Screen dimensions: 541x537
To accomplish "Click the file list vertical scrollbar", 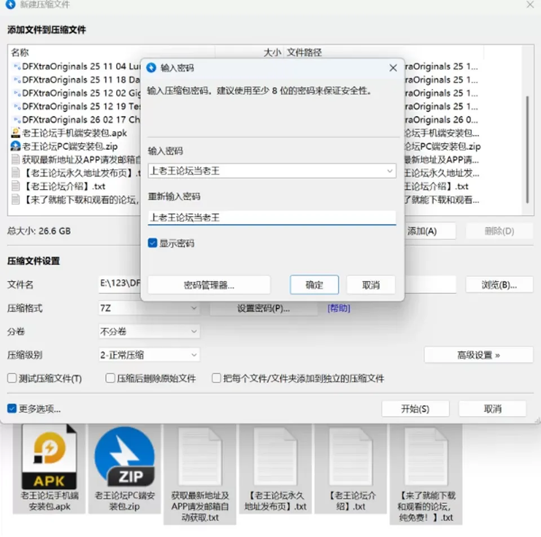I will [527, 150].
